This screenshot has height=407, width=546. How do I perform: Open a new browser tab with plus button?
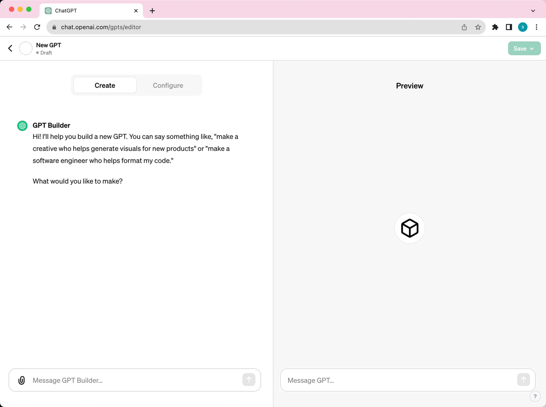[152, 11]
